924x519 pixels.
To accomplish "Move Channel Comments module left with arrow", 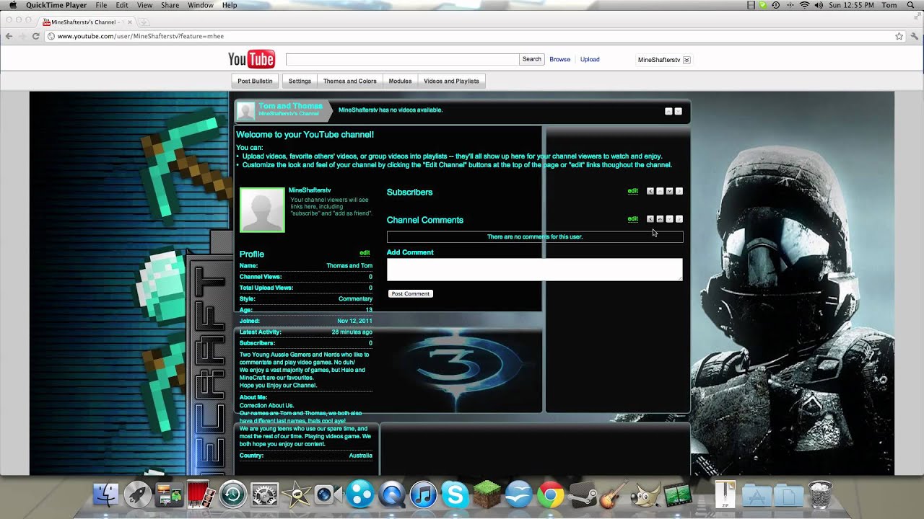I will tap(650, 219).
